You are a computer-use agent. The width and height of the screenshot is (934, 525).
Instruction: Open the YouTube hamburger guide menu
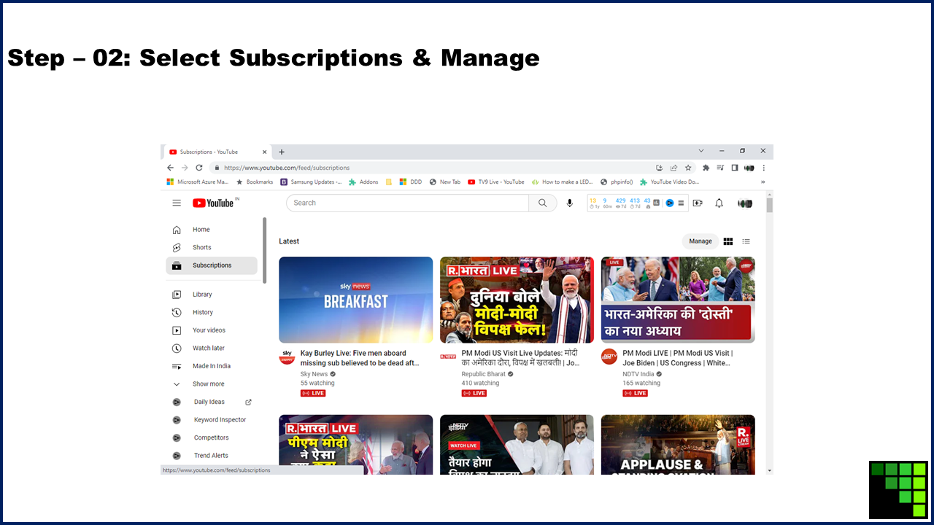[177, 203]
